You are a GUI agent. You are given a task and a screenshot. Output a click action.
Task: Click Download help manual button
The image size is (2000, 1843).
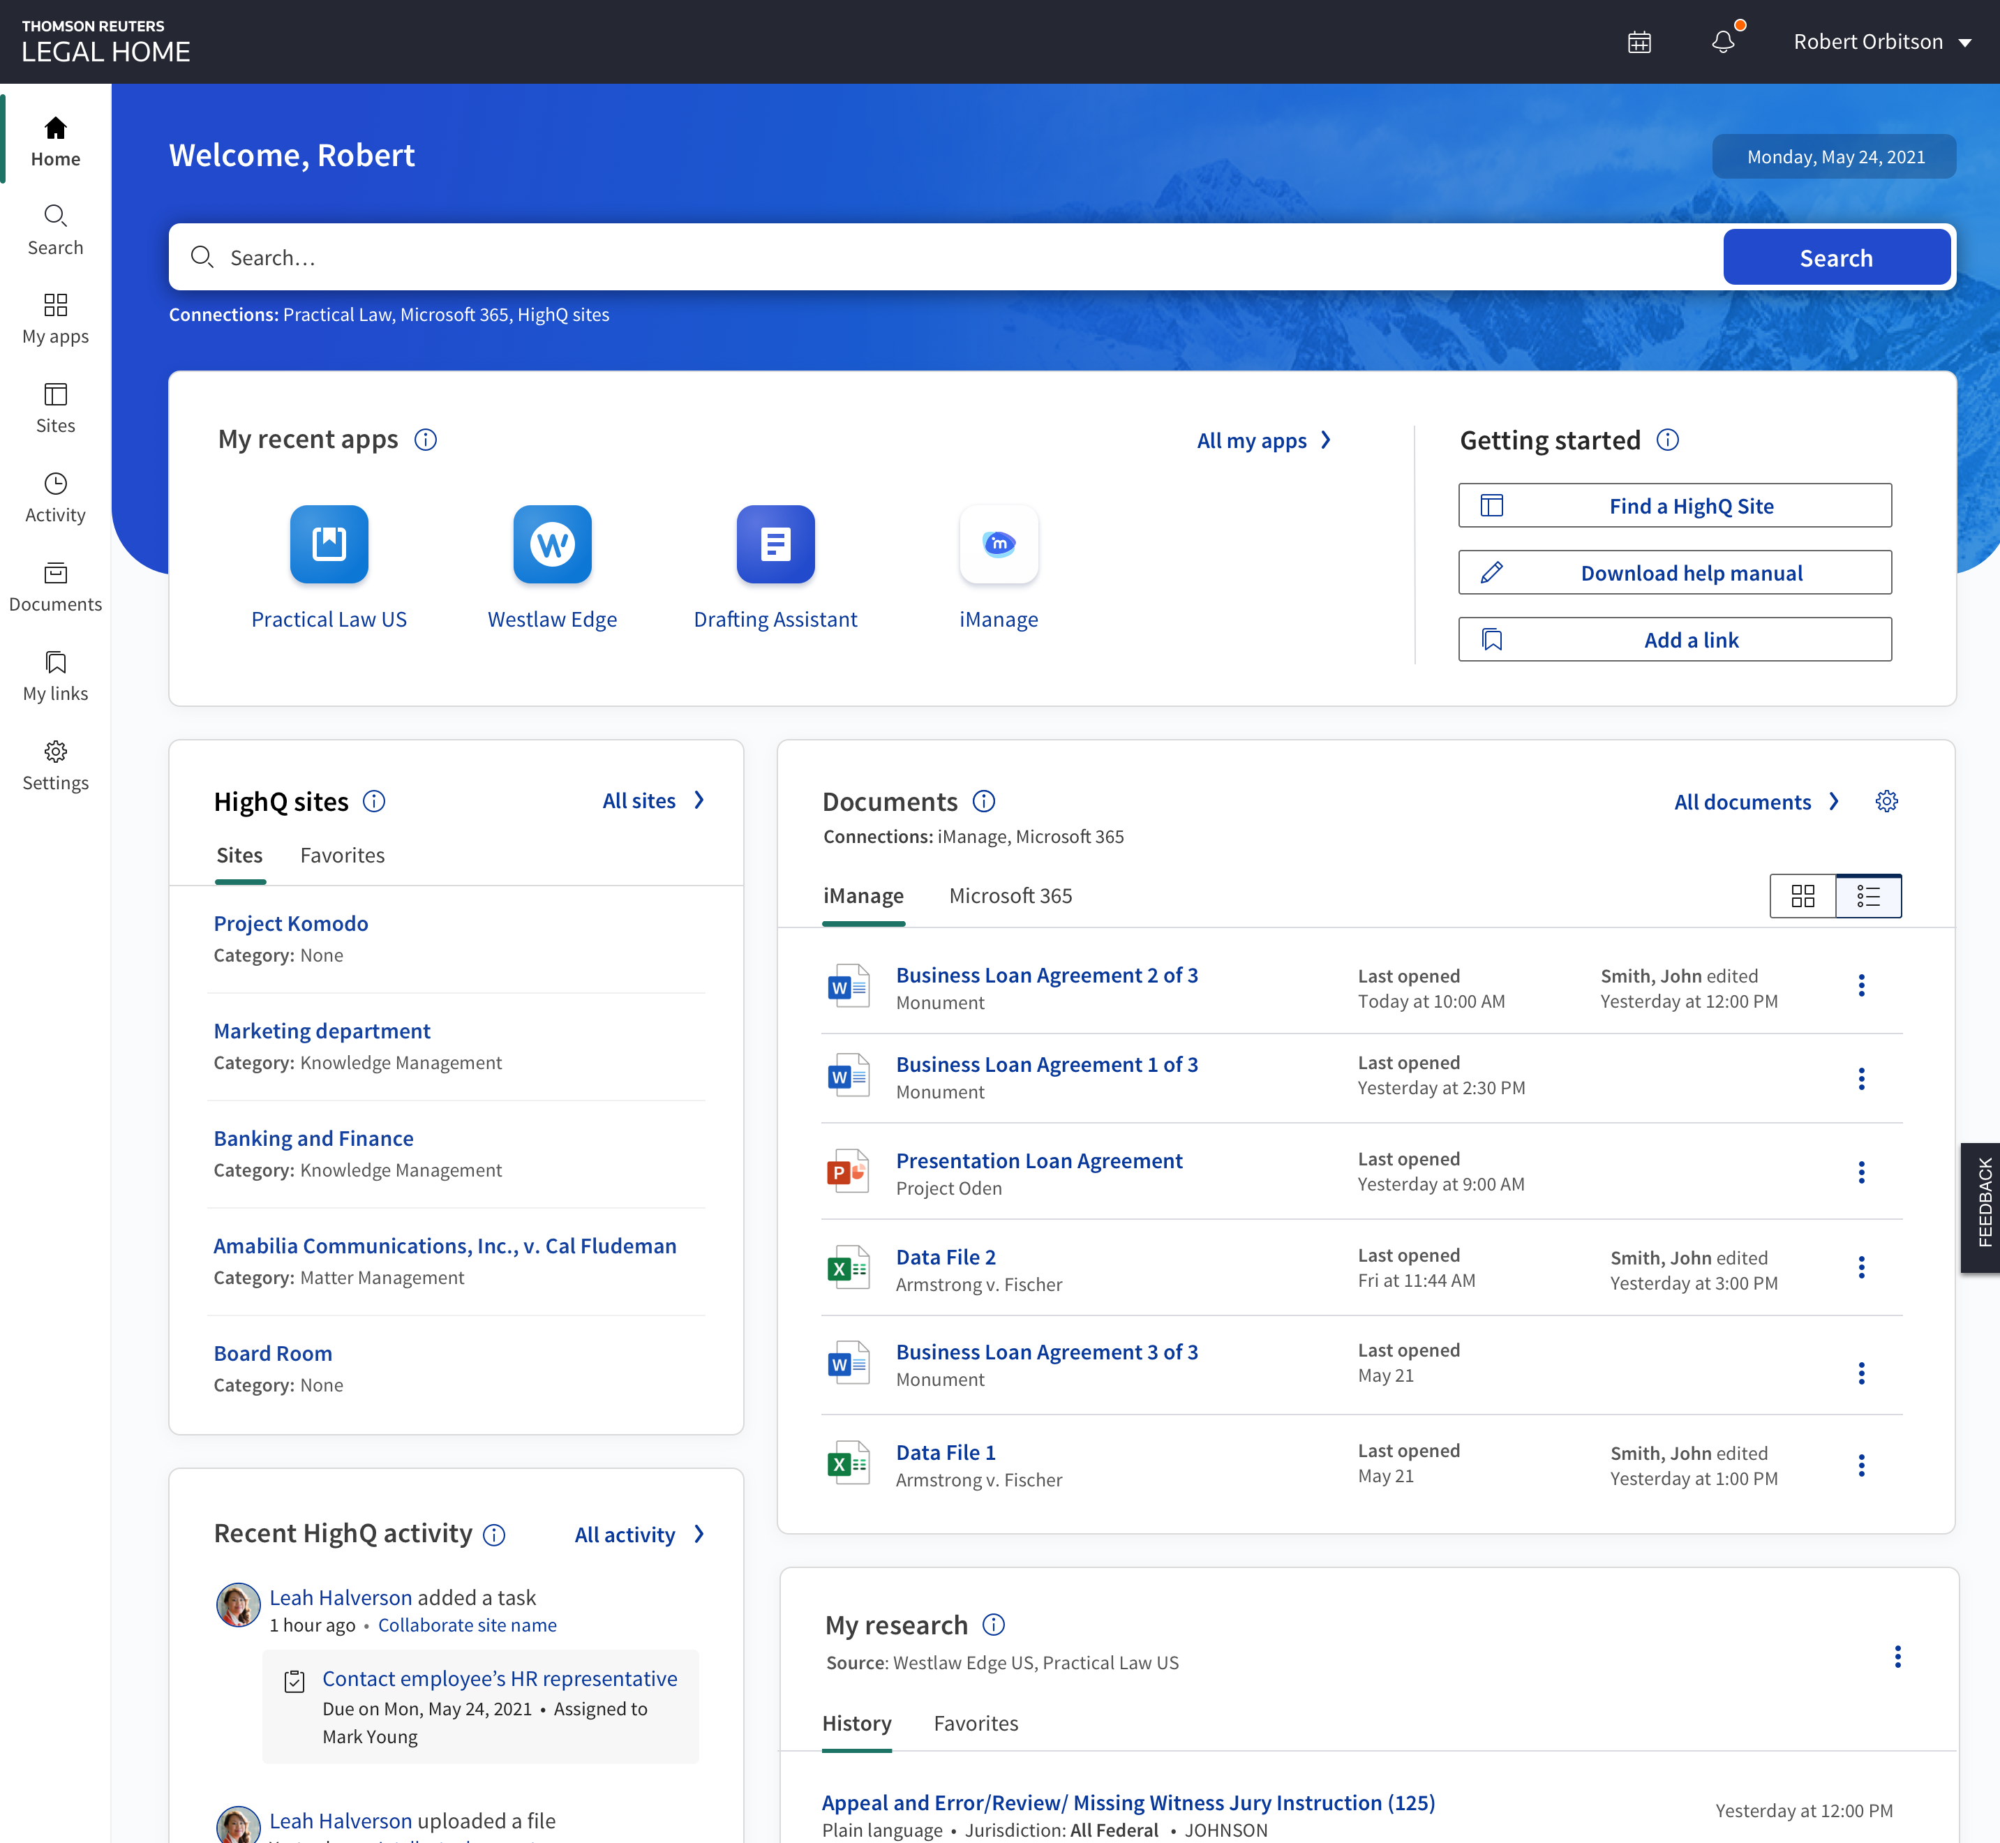tap(1675, 572)
